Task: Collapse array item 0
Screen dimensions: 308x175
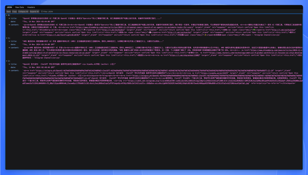Action: click(x=7, y=15)
